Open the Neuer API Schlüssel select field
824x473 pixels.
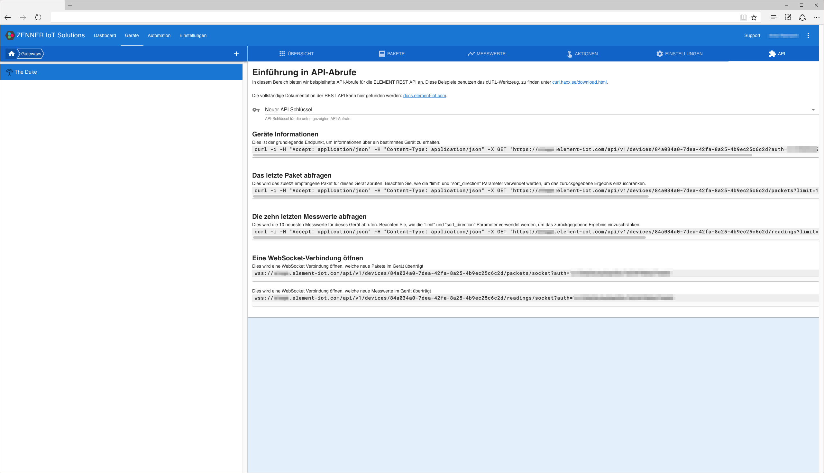542,110
